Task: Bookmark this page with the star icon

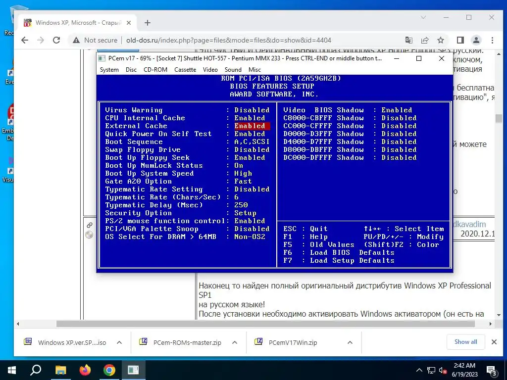Action: [440, 40]
